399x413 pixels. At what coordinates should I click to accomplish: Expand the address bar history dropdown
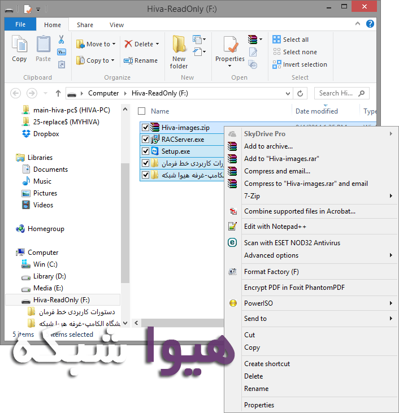pos(288,94)
